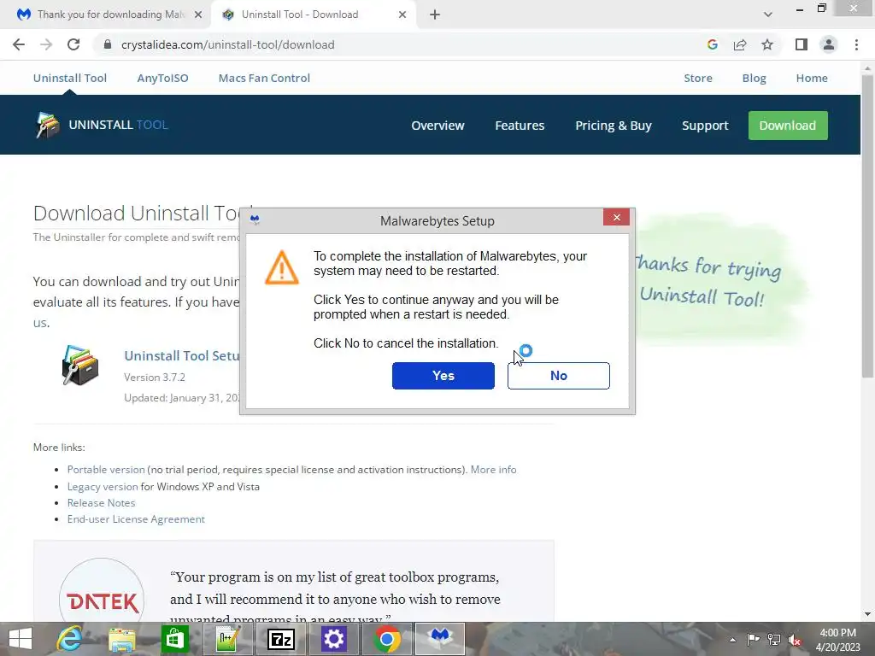Open the gear settings app in taskbar
Screen dimensions: 875x656
tap(333, 639)
